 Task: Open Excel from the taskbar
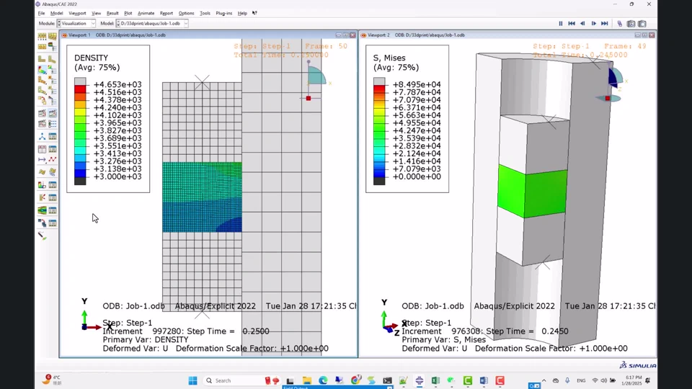[435, 380]
